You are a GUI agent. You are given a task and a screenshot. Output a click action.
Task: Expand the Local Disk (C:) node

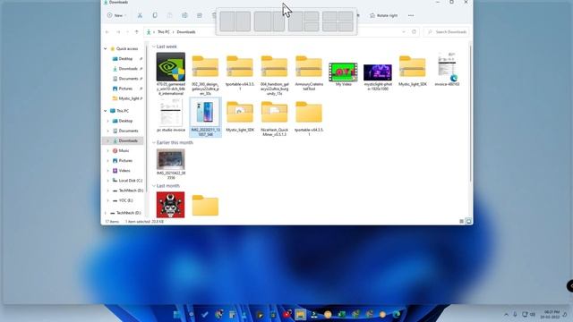point(107,181)
